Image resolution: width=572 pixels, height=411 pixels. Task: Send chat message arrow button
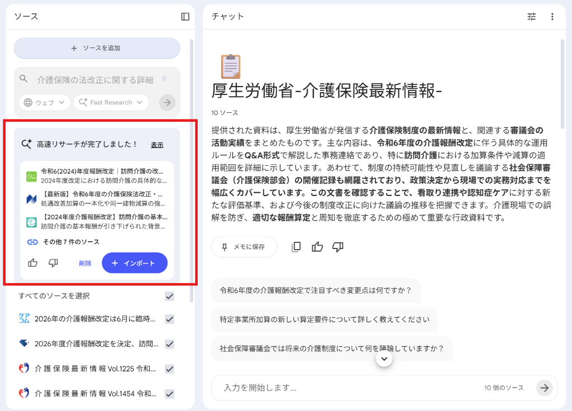(544, 388)
